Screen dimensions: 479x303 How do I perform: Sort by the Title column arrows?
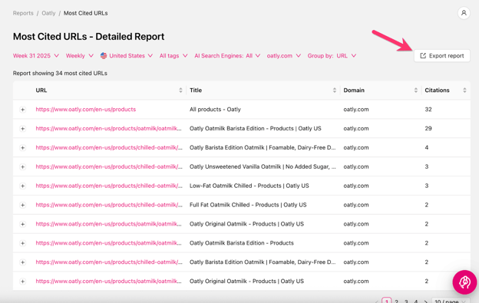[335, 91]
